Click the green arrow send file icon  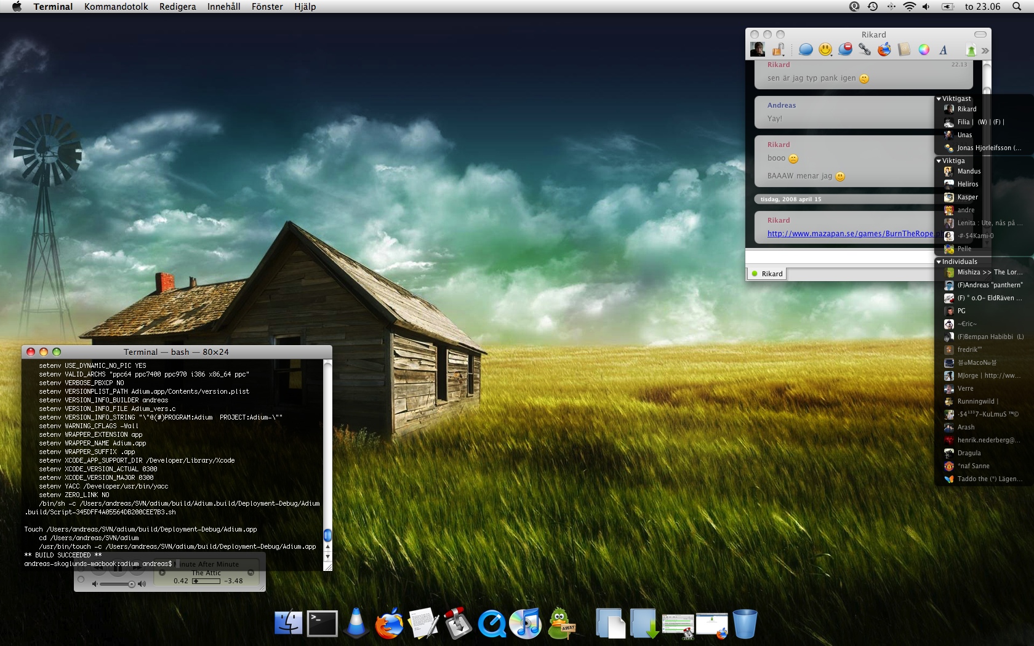pos(971,50)
